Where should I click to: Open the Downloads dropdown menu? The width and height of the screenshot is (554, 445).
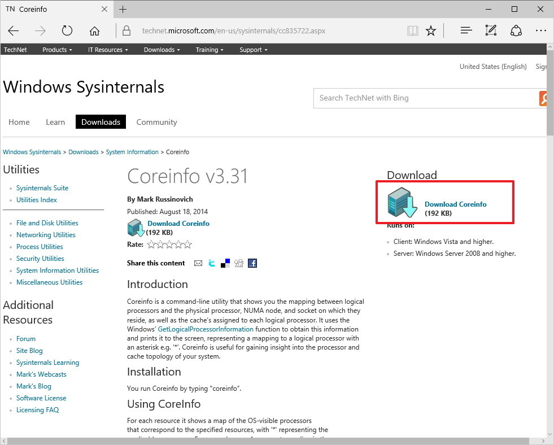point(162,50)
